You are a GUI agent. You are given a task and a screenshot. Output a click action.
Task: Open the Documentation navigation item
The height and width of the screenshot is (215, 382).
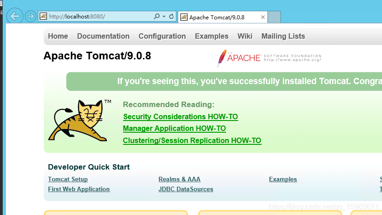[x=103, y=36]
